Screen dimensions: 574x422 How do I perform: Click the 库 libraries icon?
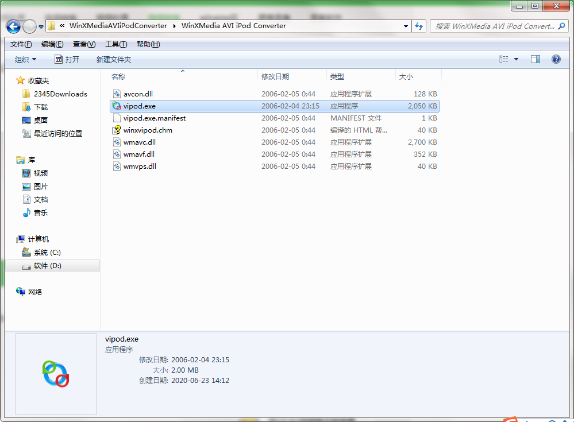[x=21, y=160]
